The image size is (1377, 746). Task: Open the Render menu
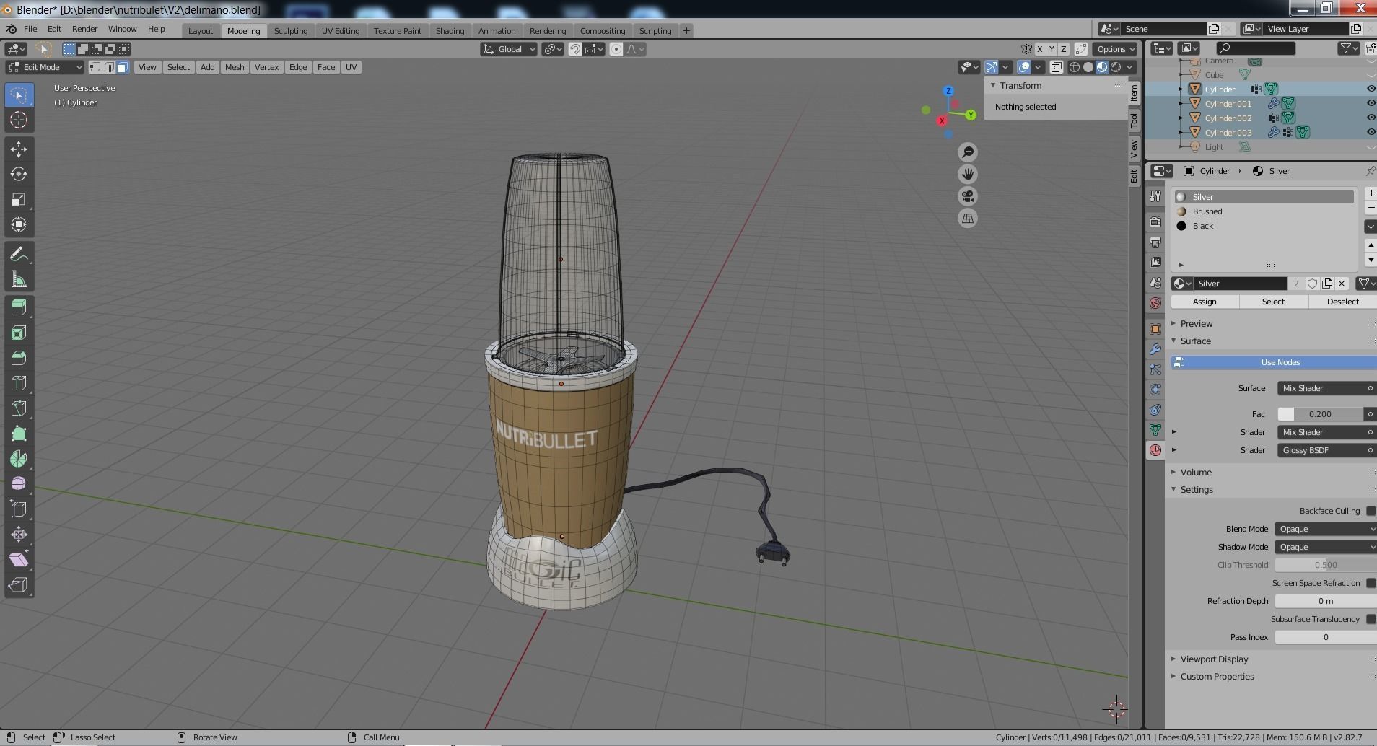[x=84, y=29]
